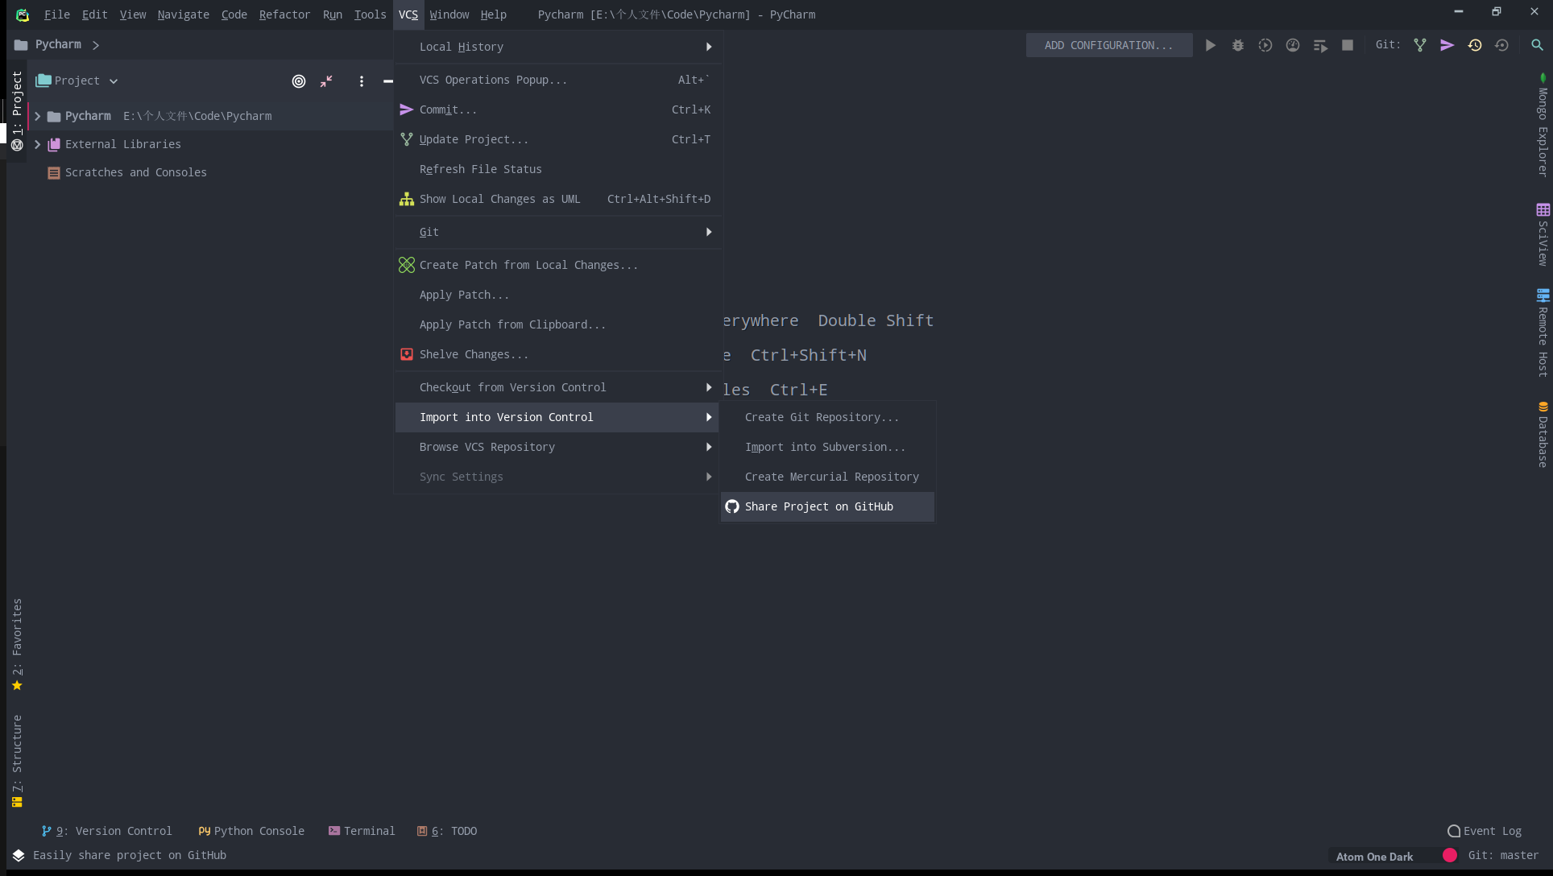Expand Browse VCS Repository submenu
Viewport: 1553px width, 876px height.
pyautogui.click(x=557, y=447)
